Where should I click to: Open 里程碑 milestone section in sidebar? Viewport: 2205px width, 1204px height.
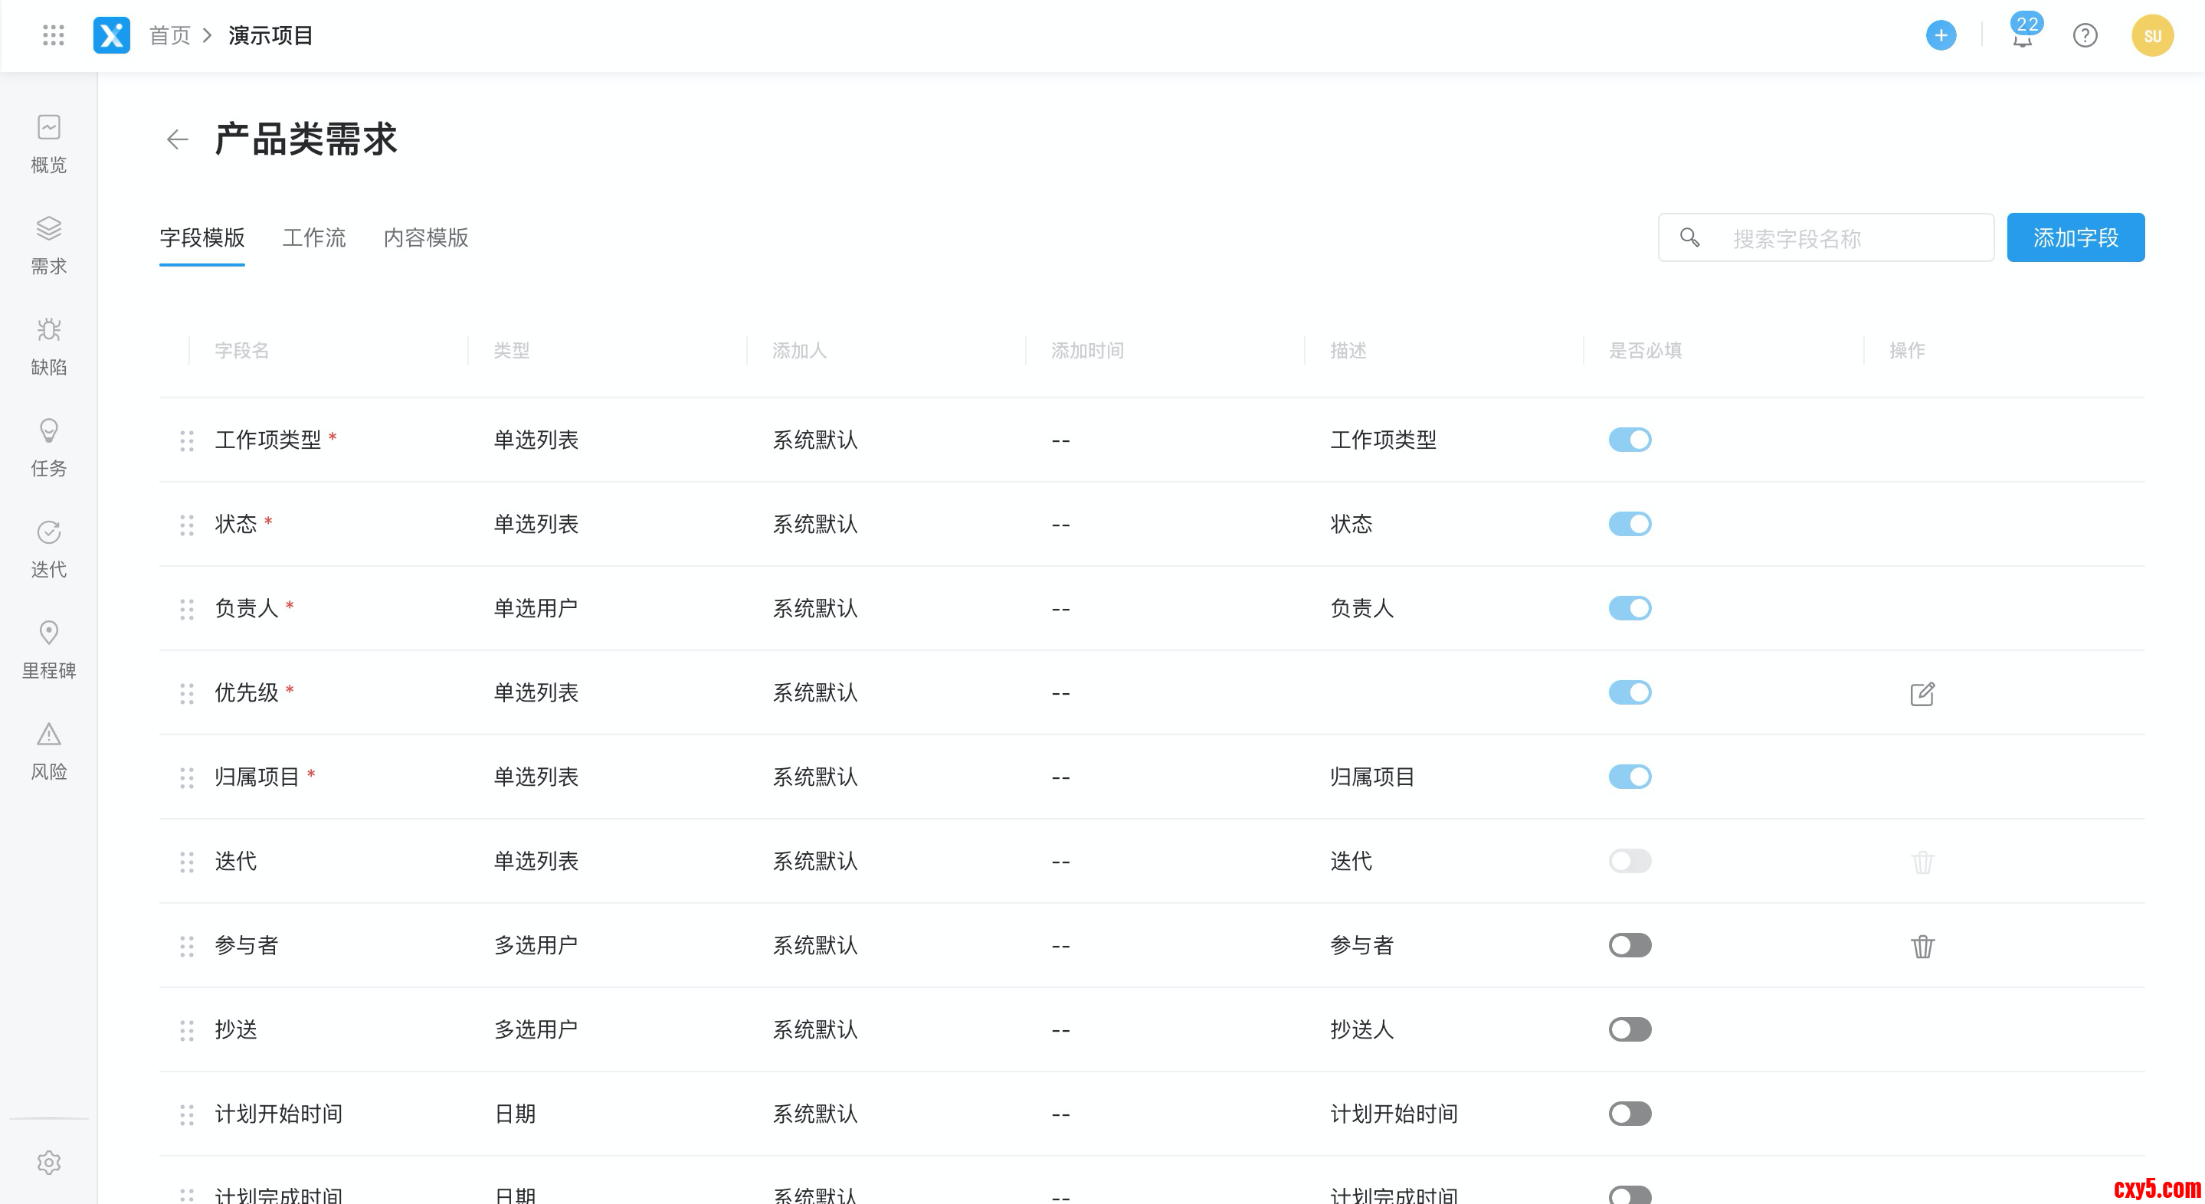(x=49, y=649)
